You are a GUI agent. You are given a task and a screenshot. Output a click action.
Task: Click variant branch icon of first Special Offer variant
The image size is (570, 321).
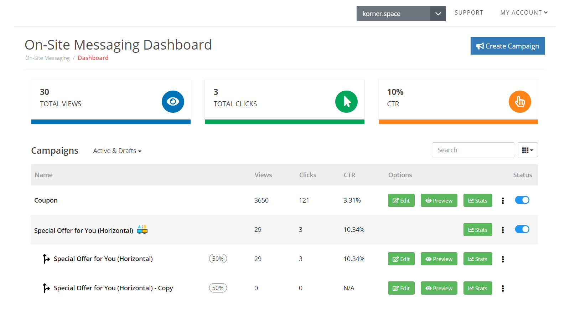(x=46, y=259)
